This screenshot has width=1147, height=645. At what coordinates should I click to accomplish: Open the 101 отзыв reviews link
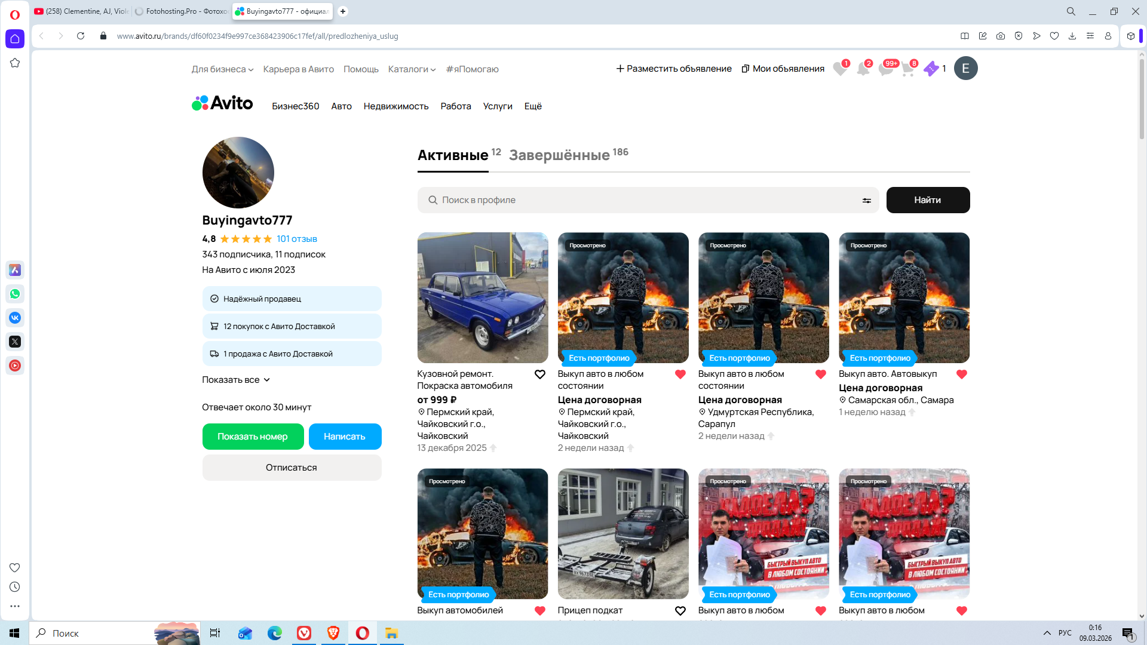pos(296,239)
